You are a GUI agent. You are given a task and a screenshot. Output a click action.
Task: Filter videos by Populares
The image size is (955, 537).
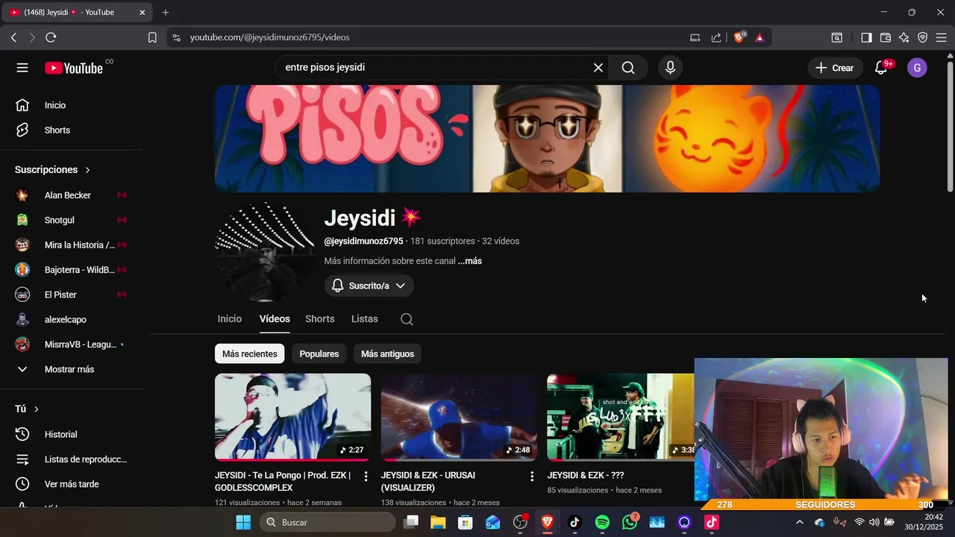coord(319,354)
